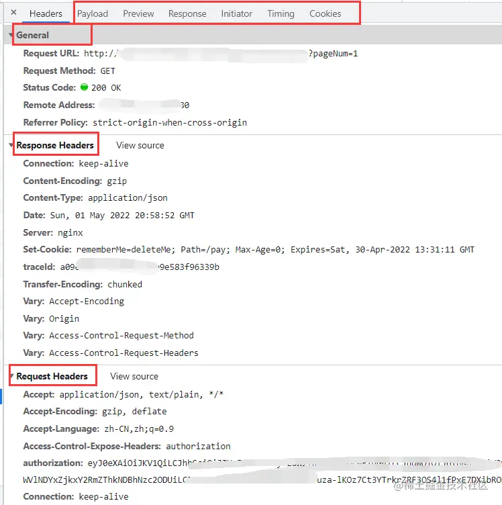The width and height of the screenshot is (502, 505).
Task: View source of Response Headers
Action: tap(140, 145)
